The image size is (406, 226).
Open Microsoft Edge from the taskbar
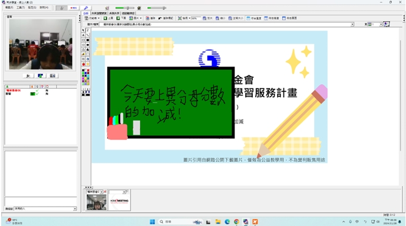[227, 222]
